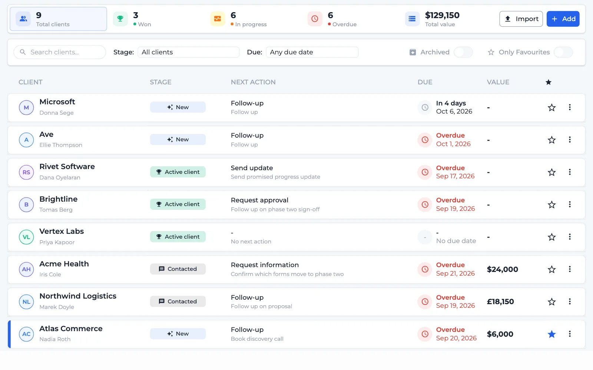Click the Active client badge for Brightline
This screenshot has width=593, height=370.
pos(178,204)
